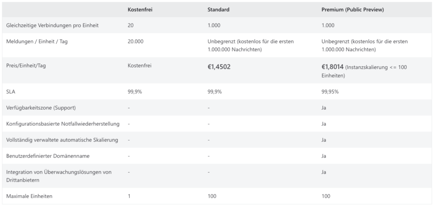Select the Standard column header
The width and height of the screenshot is (433, 207).
219,10
